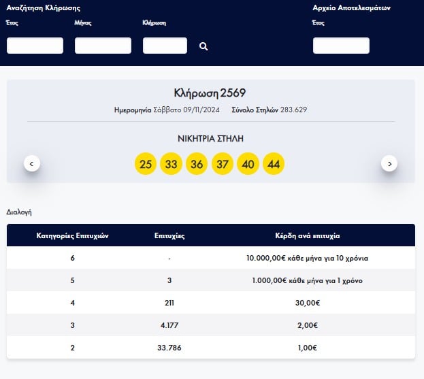Click the 211 winners cell
The height and width of the screenshot is (379, 424).
tap(169, 303)
